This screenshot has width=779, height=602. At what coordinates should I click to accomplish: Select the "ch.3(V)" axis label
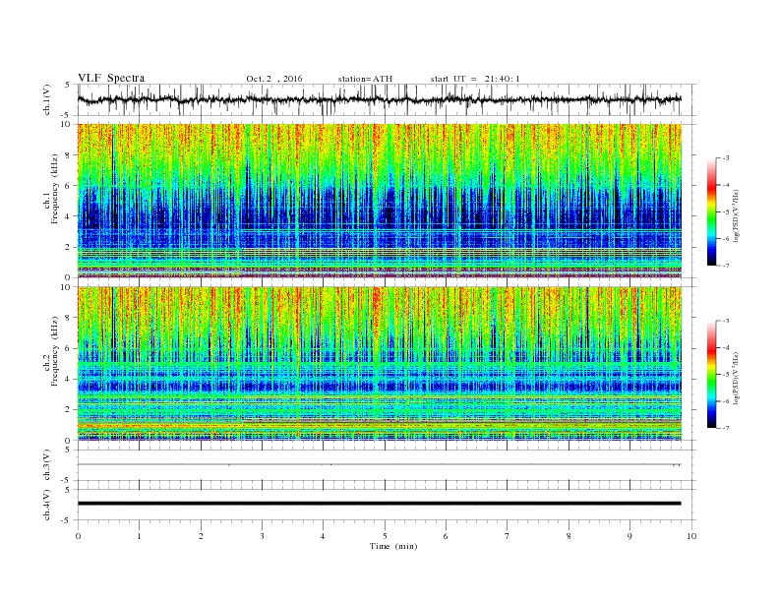tap(47, 465)
